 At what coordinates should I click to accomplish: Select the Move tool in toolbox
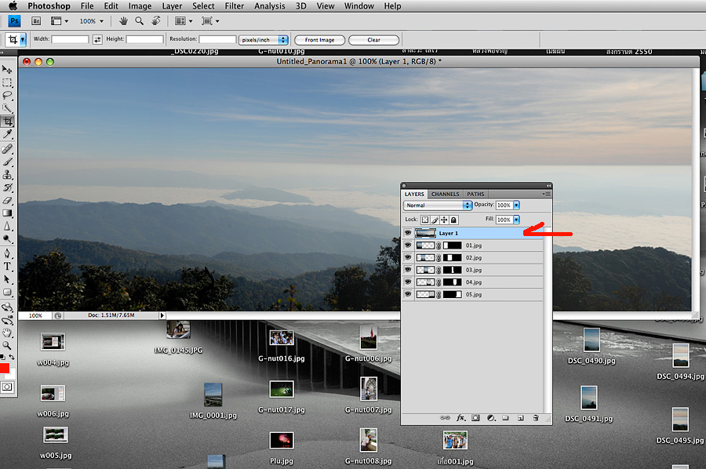click(7, 70)
